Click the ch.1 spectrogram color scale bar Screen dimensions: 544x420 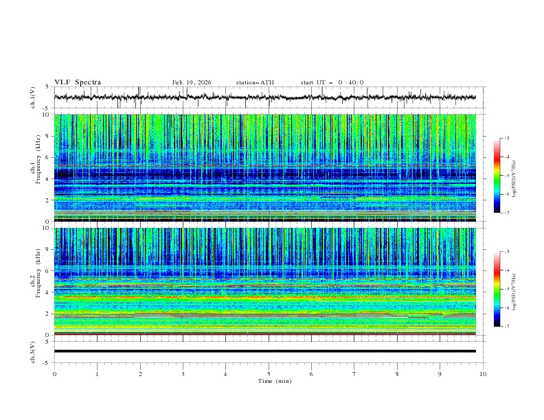pos(497,176)
